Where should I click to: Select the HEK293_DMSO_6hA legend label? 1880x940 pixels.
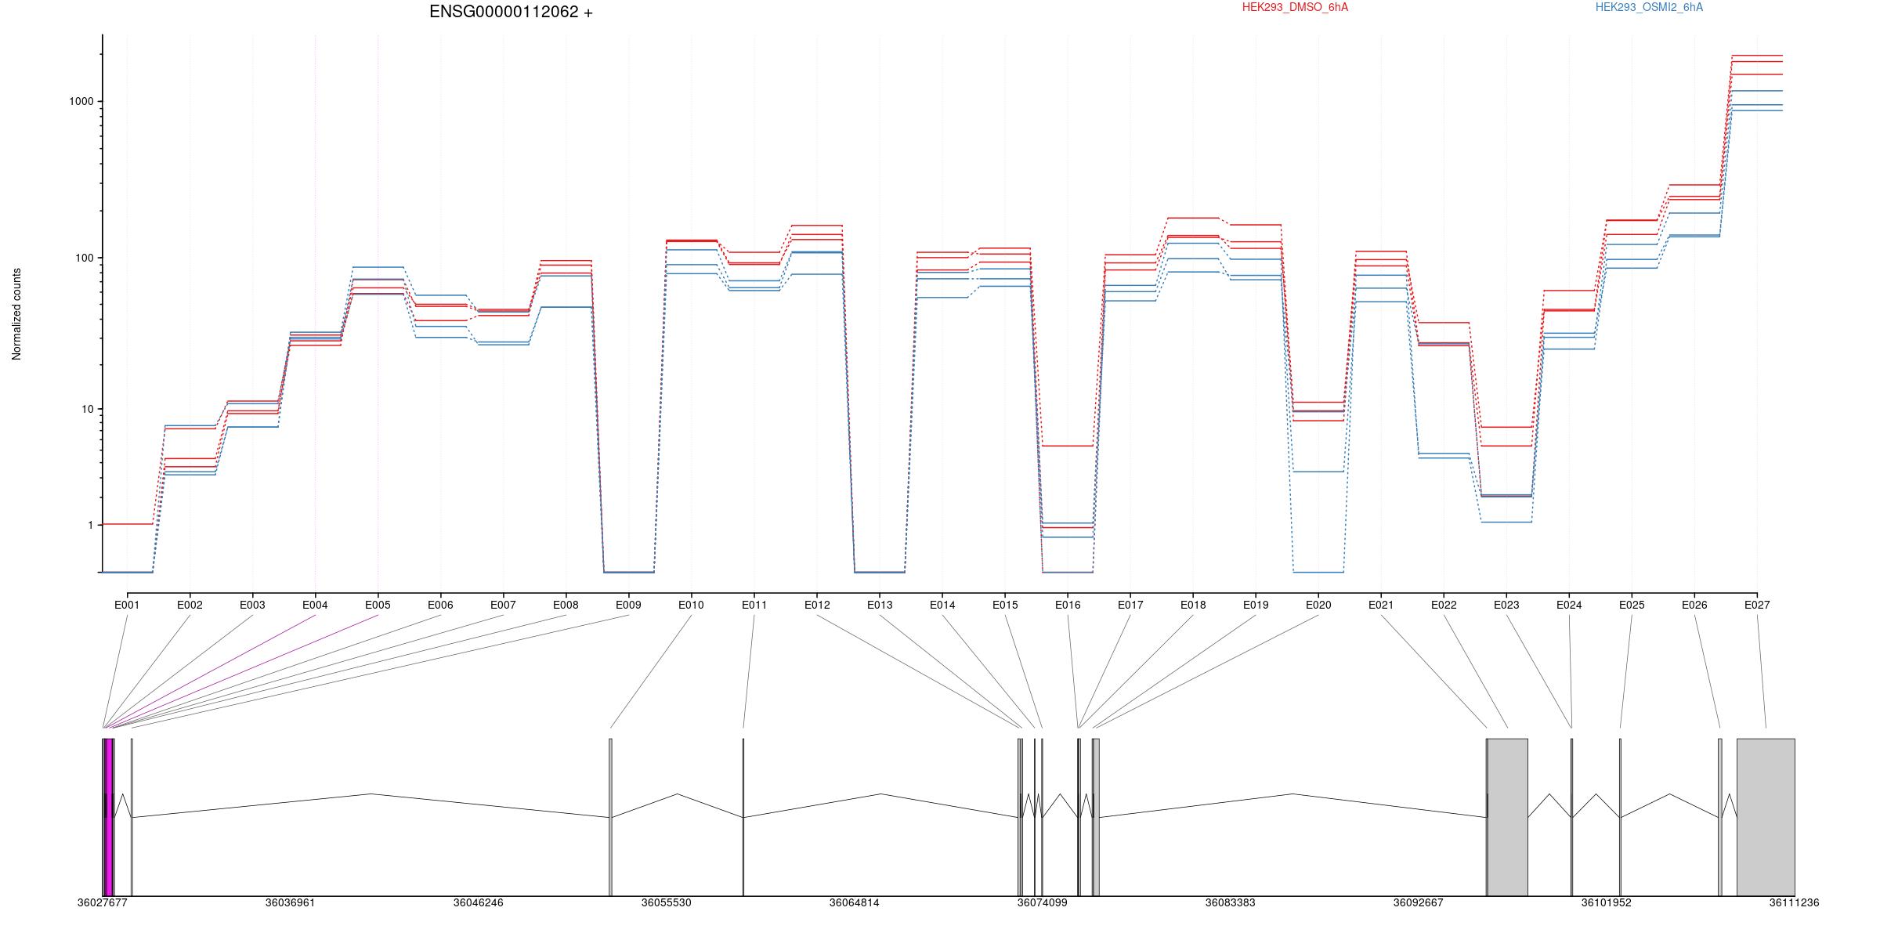(1295, 8)
